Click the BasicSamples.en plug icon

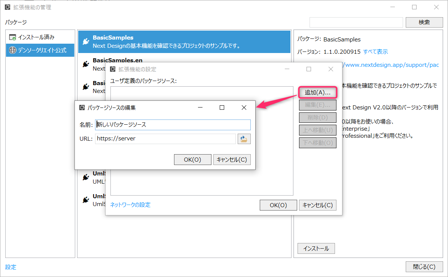pos(86,64)
